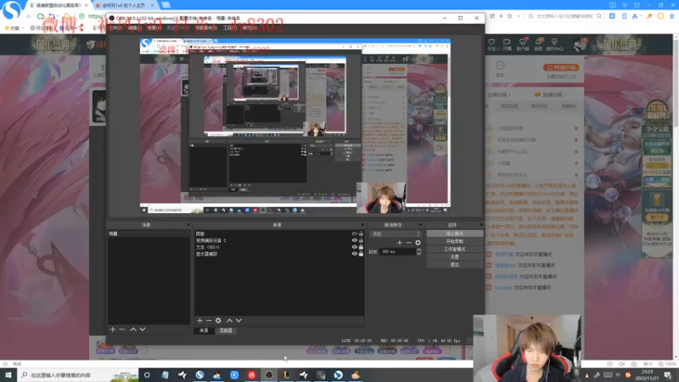This screenshot has height=382, width=679.
Task: Click the Windows taskbar search box
Action: pos(78,375)
